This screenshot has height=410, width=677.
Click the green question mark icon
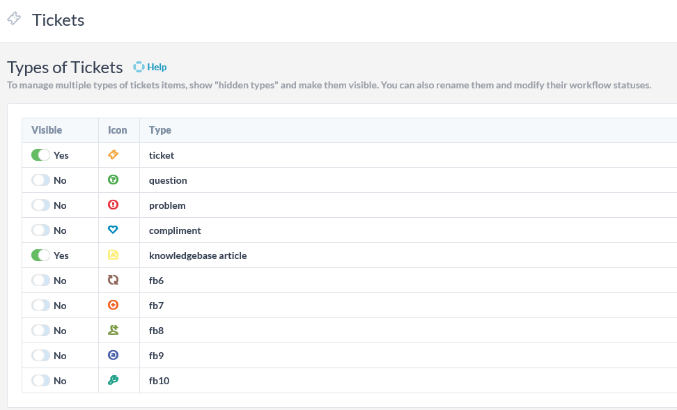tap(113, 180)
